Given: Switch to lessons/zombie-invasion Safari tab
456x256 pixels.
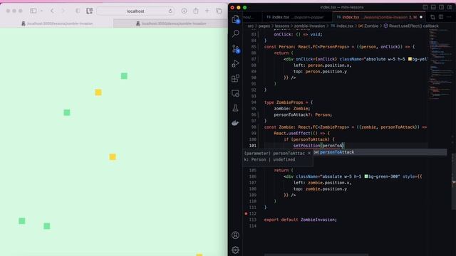Looking at the screenshot, I should click(57, 23).
